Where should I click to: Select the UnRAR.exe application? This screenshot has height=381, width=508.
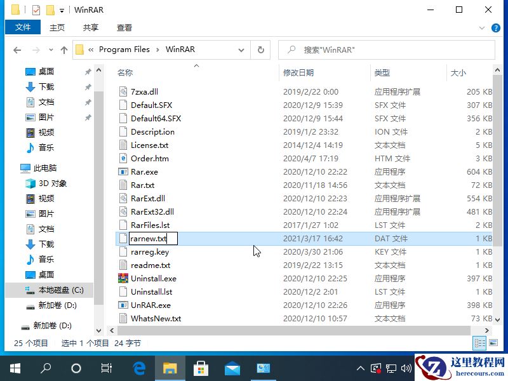150,305
